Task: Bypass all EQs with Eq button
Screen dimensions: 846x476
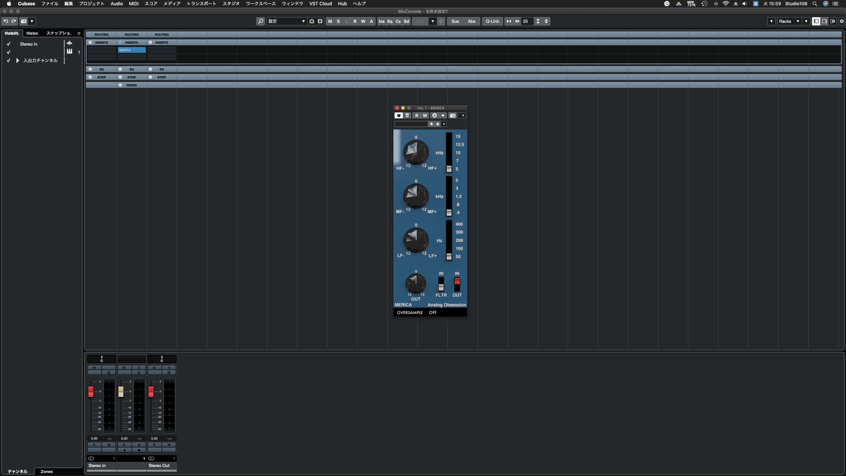Action: coord(390,21)
